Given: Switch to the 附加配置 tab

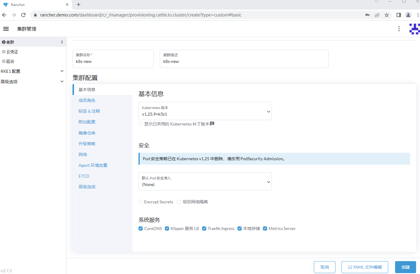Looking at the screenshot, I should click(87, 122).
